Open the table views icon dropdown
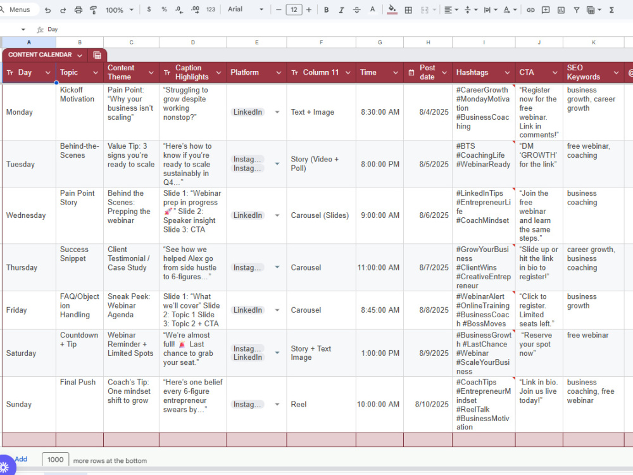The height and width of the screenshot is (475, 633). click(x=594, y=10)
